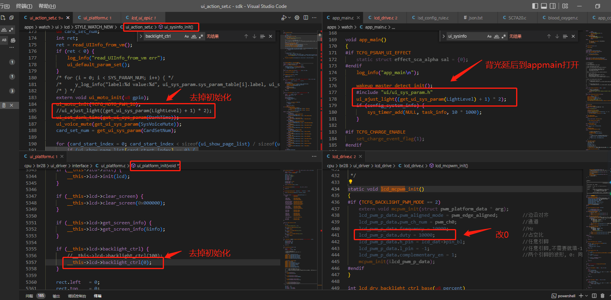
Task: Toggle Regex option in ui_sysinfo find bar
Action: [503, 36]
